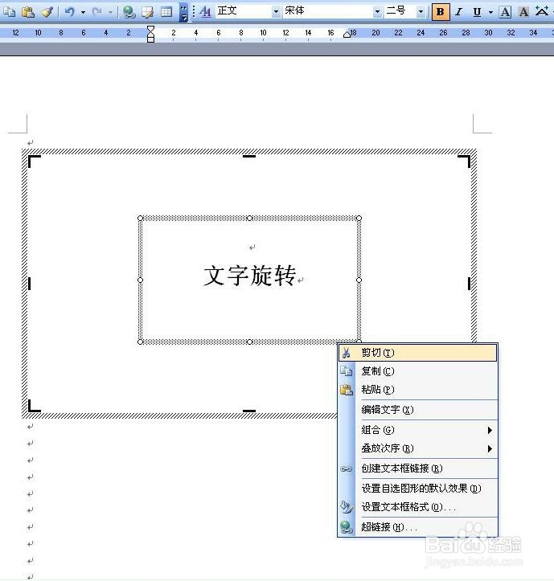Click the globe icon beside 超链接

point(347,527)
